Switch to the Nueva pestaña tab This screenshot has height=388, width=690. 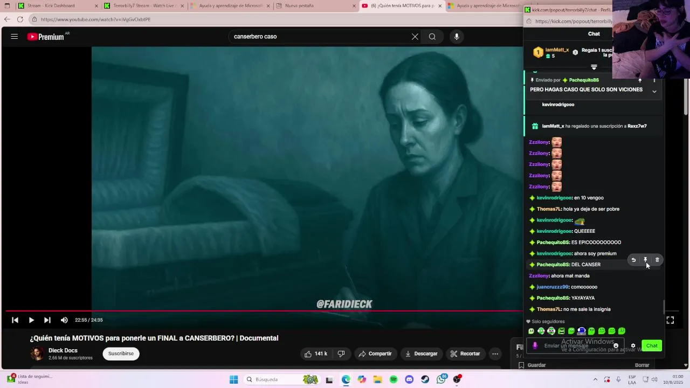click(x=315, y=6)
